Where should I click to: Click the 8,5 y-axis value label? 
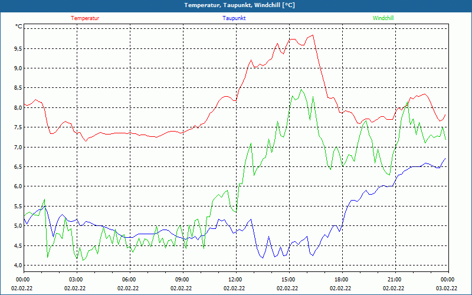[x=18, y=88]
